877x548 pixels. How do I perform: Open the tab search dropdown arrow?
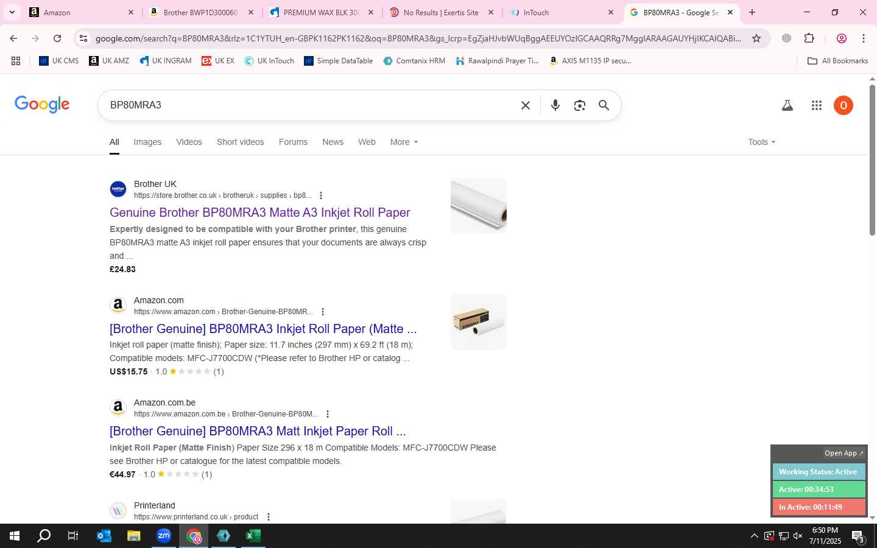[12, 12]
